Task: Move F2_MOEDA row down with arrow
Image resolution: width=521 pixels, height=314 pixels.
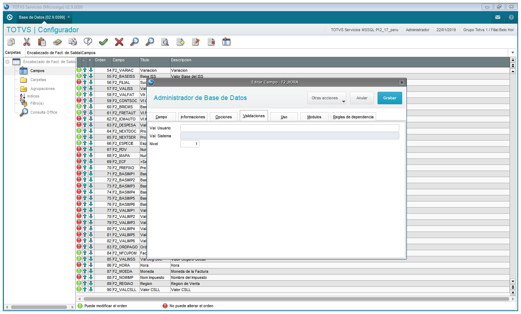Action: 91,271
